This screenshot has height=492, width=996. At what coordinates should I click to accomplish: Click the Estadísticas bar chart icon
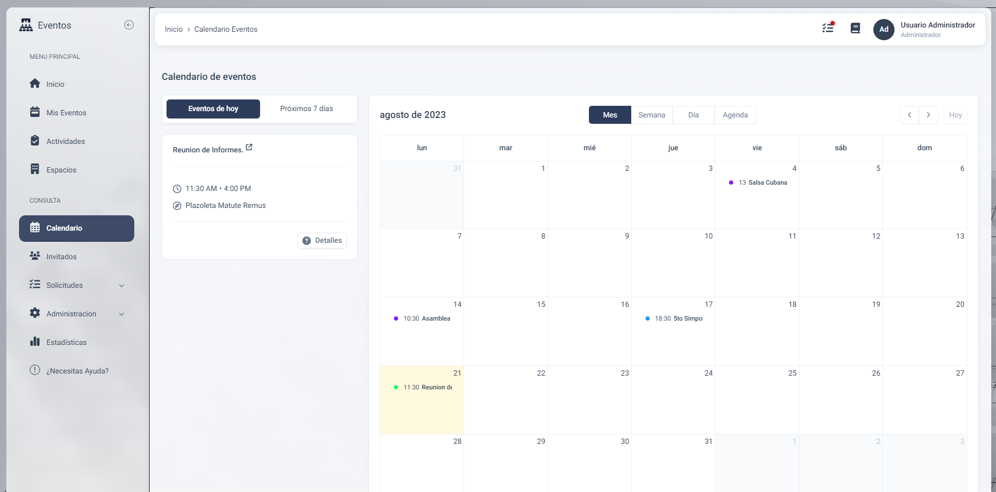(x=34, y=342)
